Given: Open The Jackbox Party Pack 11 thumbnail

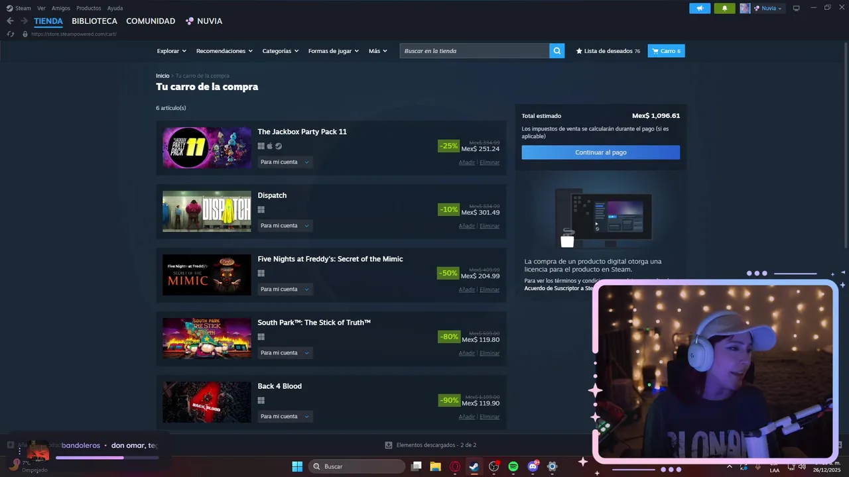Looking at the screenshot, I should pos(207,148).
